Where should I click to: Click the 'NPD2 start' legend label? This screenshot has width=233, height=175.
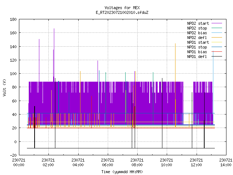pyautogui.click(x=198, y=23)
